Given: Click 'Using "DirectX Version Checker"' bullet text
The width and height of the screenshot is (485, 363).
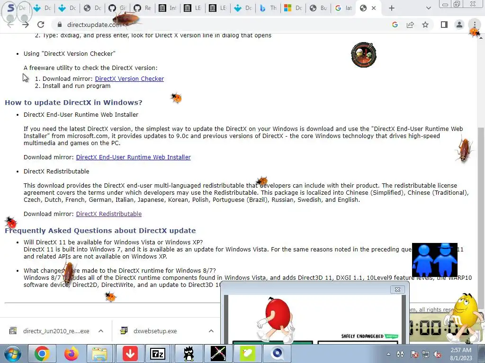Looking at the screenshot, I should (x=70, y=54).
